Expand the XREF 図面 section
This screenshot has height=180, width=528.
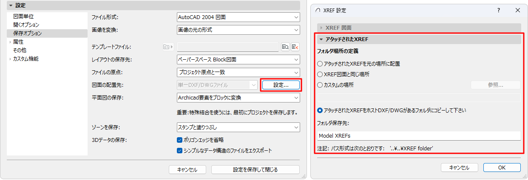point(322,28)
